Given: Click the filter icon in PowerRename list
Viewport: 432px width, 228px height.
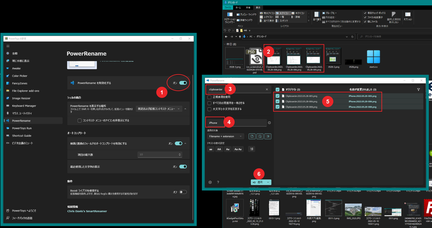Looking at the screenshot, I should [x=418, y=89].
